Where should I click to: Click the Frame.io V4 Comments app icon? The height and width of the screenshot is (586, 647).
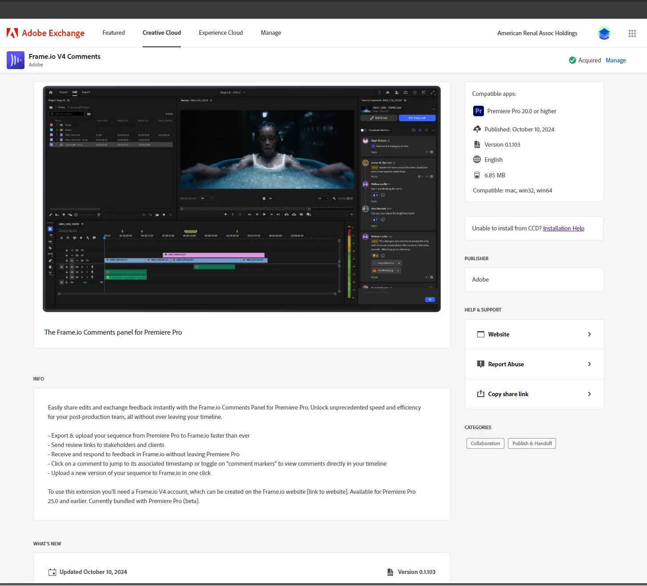pyautogui.click(x=16, y=60)
